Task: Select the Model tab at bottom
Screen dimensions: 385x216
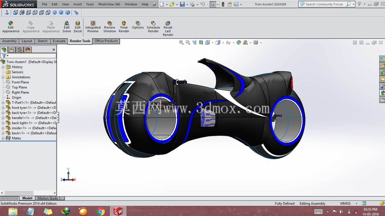Action: [27, 198]
